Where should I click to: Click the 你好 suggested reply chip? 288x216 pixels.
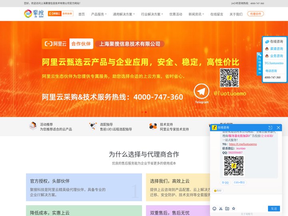[218, 191]
